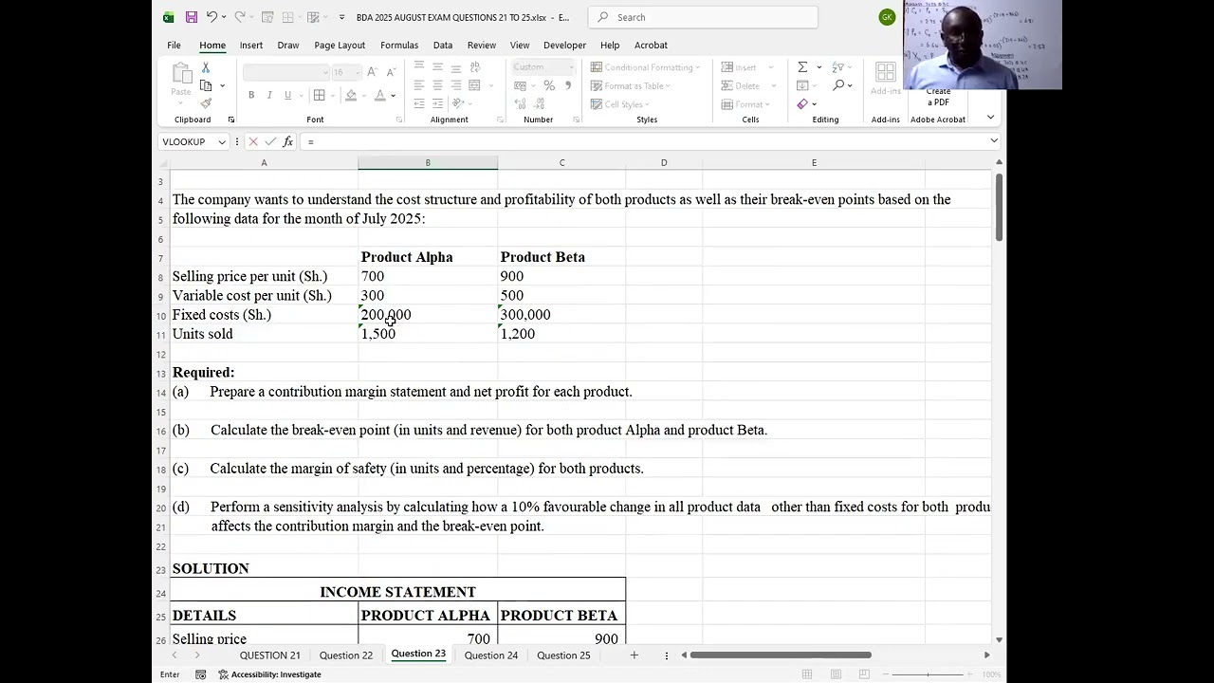Viewport: 1214px width, 683px height.
Task: Click Increase Decimal icon
Action: (x=521, y=104)
